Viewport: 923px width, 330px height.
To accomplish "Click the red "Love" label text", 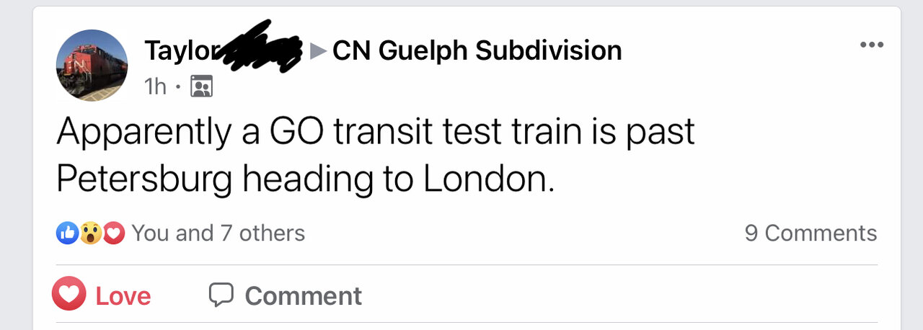I will pos(123,296).
